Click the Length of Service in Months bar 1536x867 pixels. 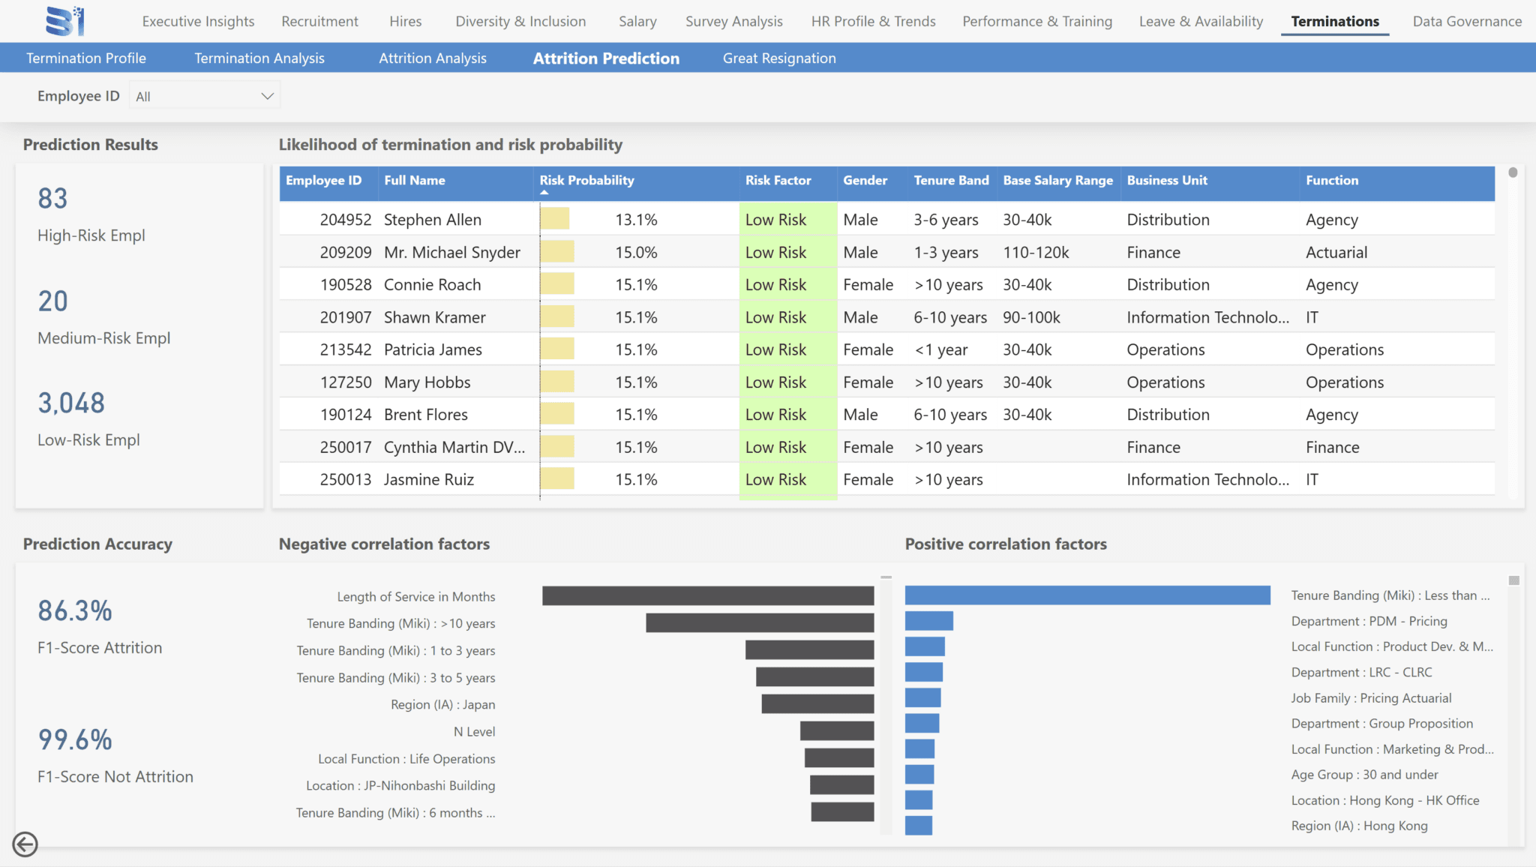tap(708, 596)
